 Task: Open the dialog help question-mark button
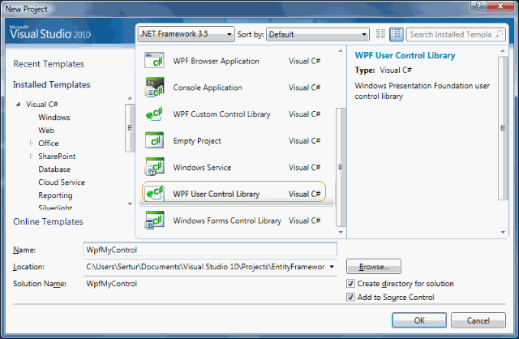[479, 6]
